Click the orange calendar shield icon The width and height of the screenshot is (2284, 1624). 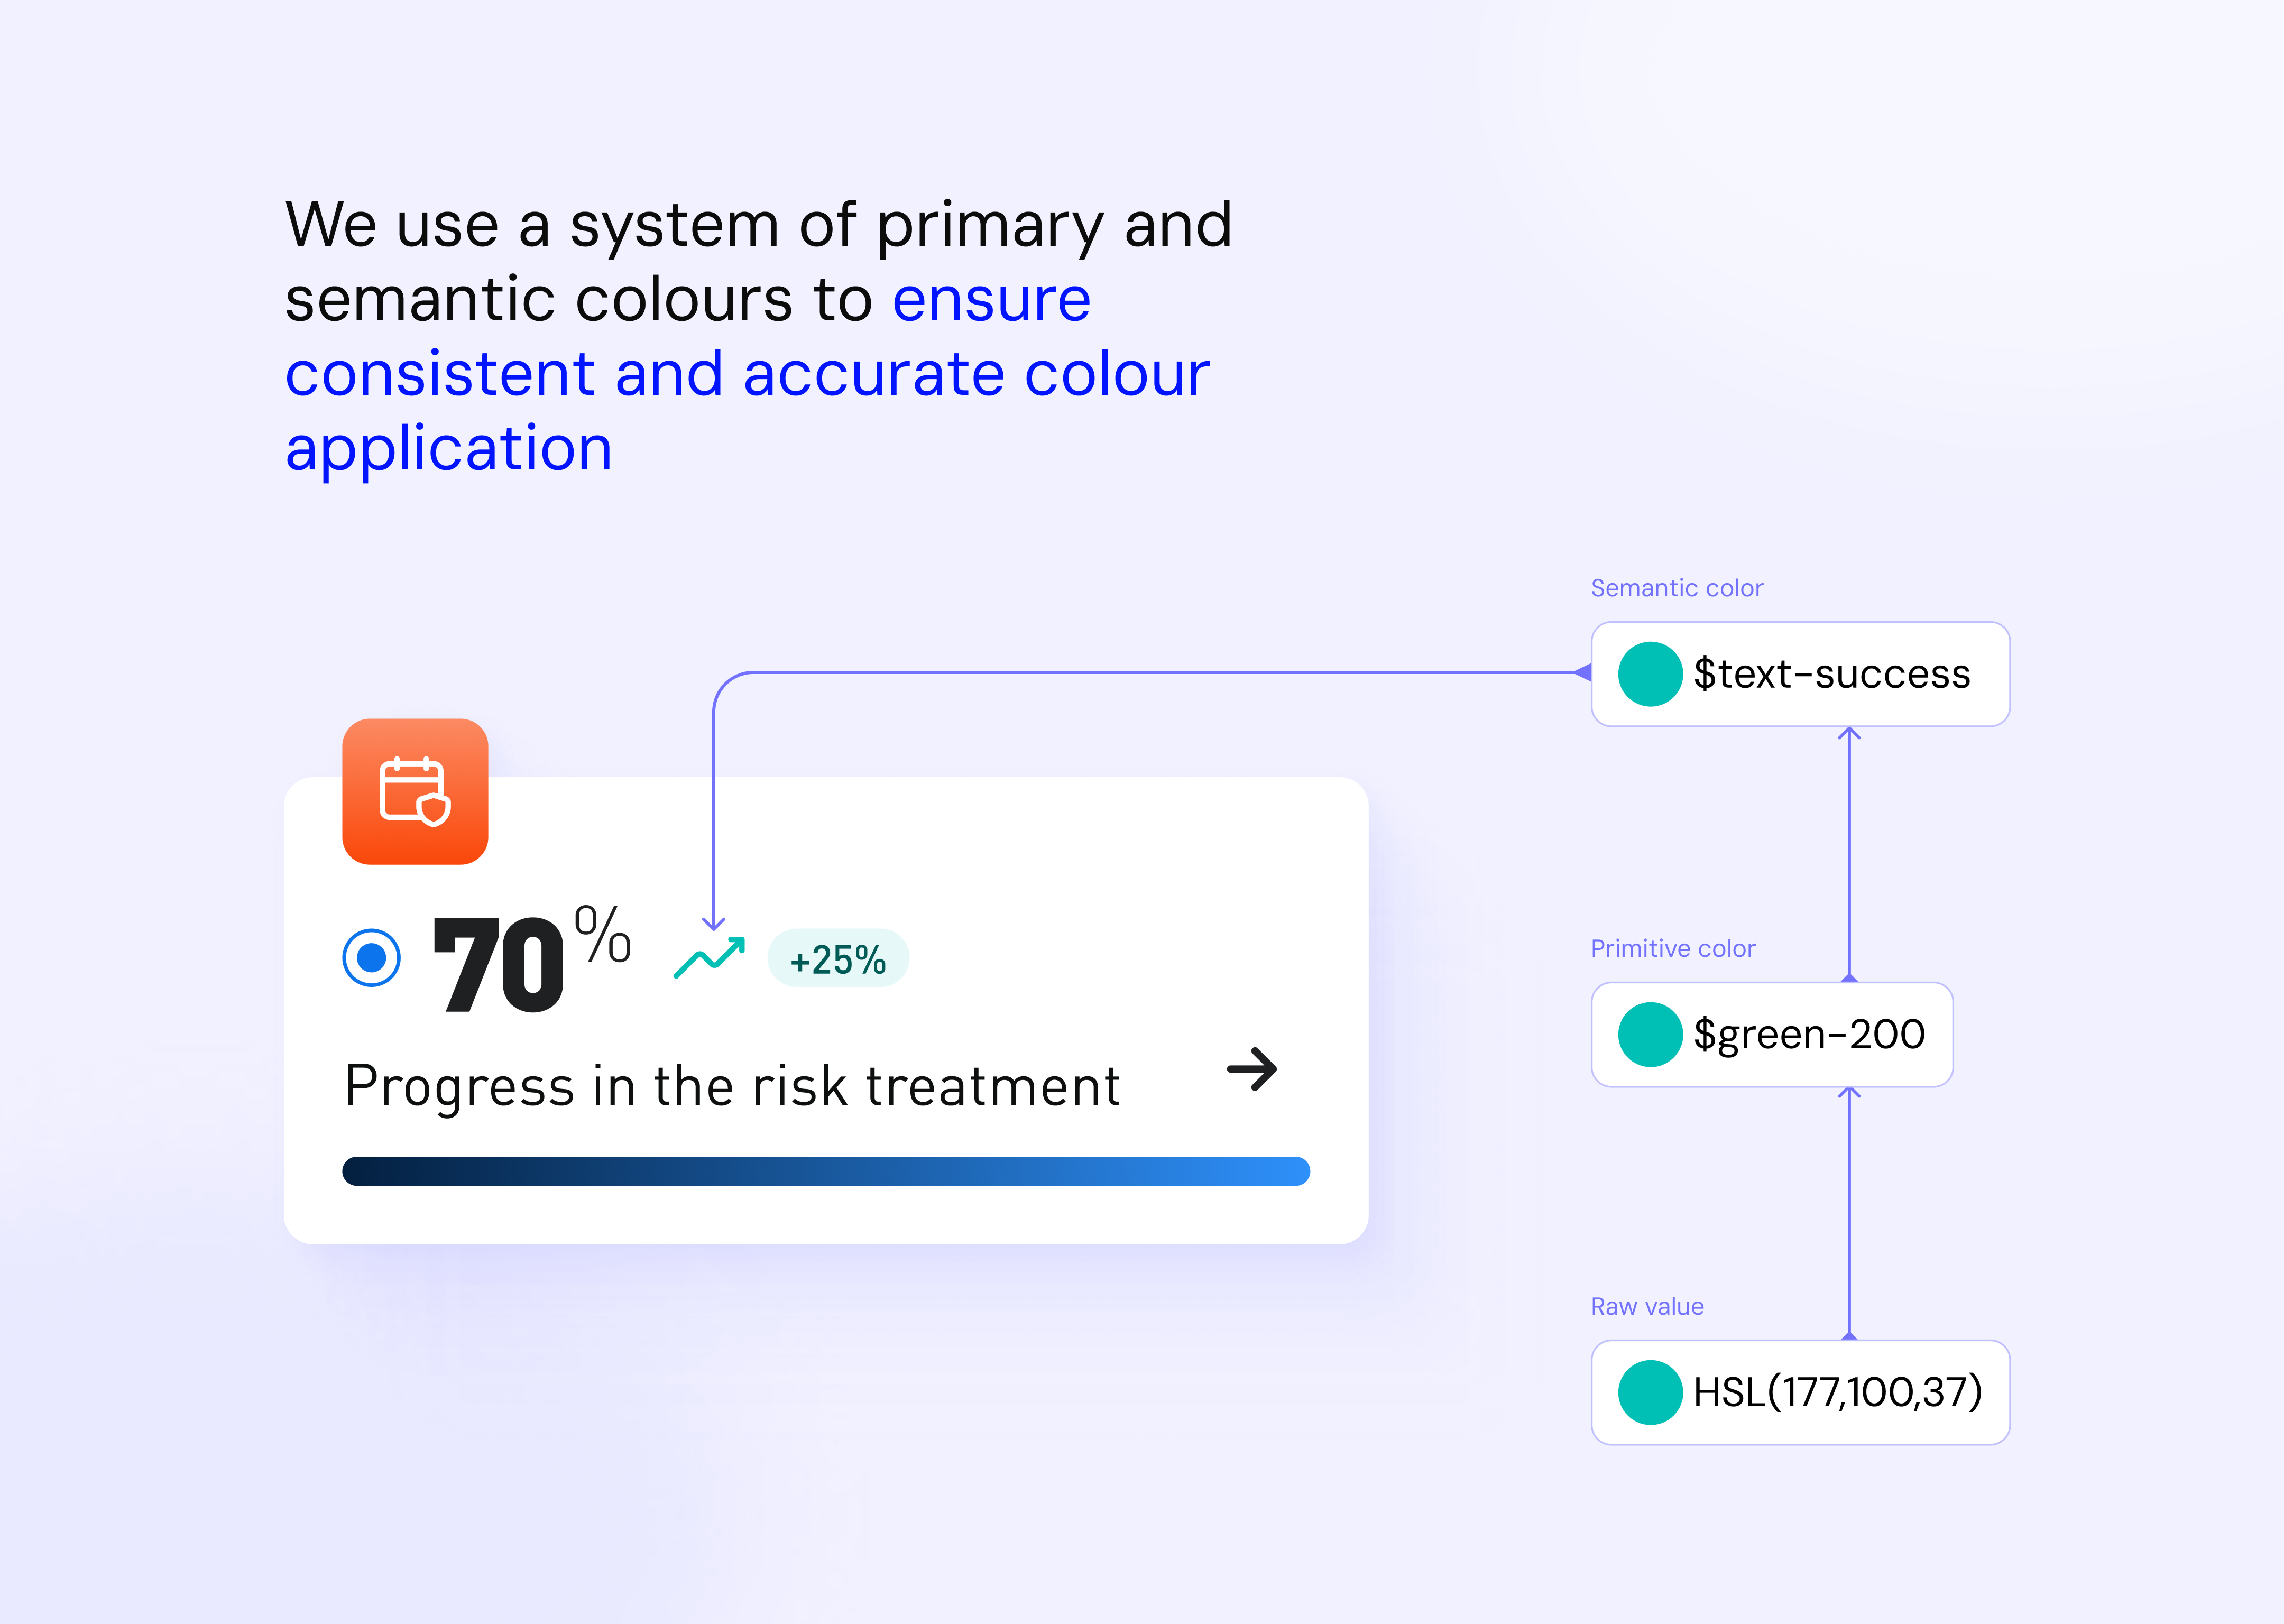[x=415, y=791]
